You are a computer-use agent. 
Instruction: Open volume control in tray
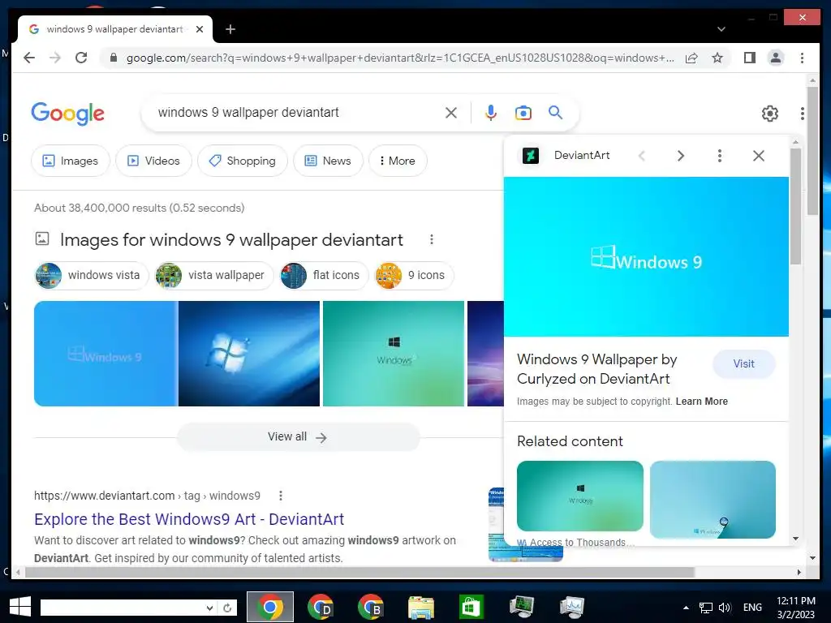tap(725, 608)
